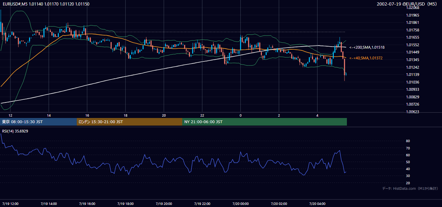Click the bottom date label 7/19 18:00
Screen dimensions: 442x207
click(x=126, y=204)
